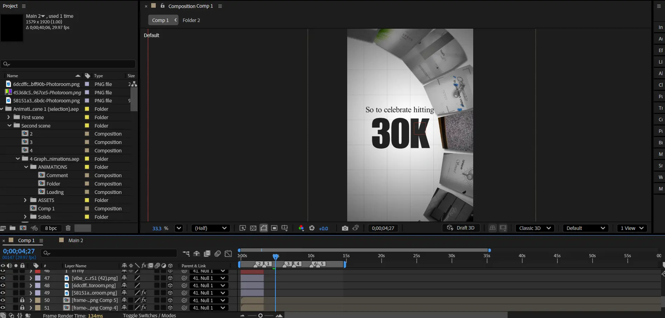The height and width of the screenshot is (318, 665).
Task: Expand the First scene folder
Action: (8, 117)
